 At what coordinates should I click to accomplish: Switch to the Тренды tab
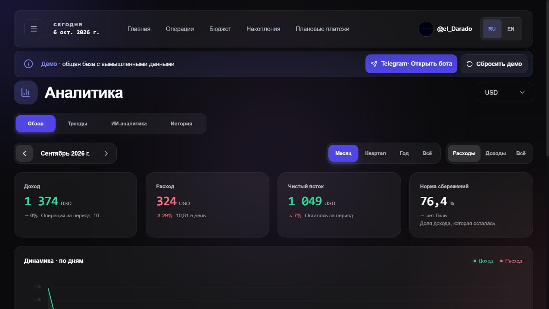pos(78,124)
